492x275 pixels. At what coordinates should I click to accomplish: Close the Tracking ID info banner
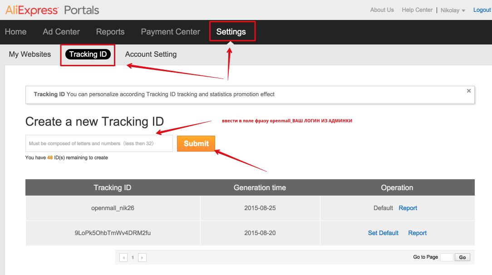pyautogui.click(x=469, y=91)
